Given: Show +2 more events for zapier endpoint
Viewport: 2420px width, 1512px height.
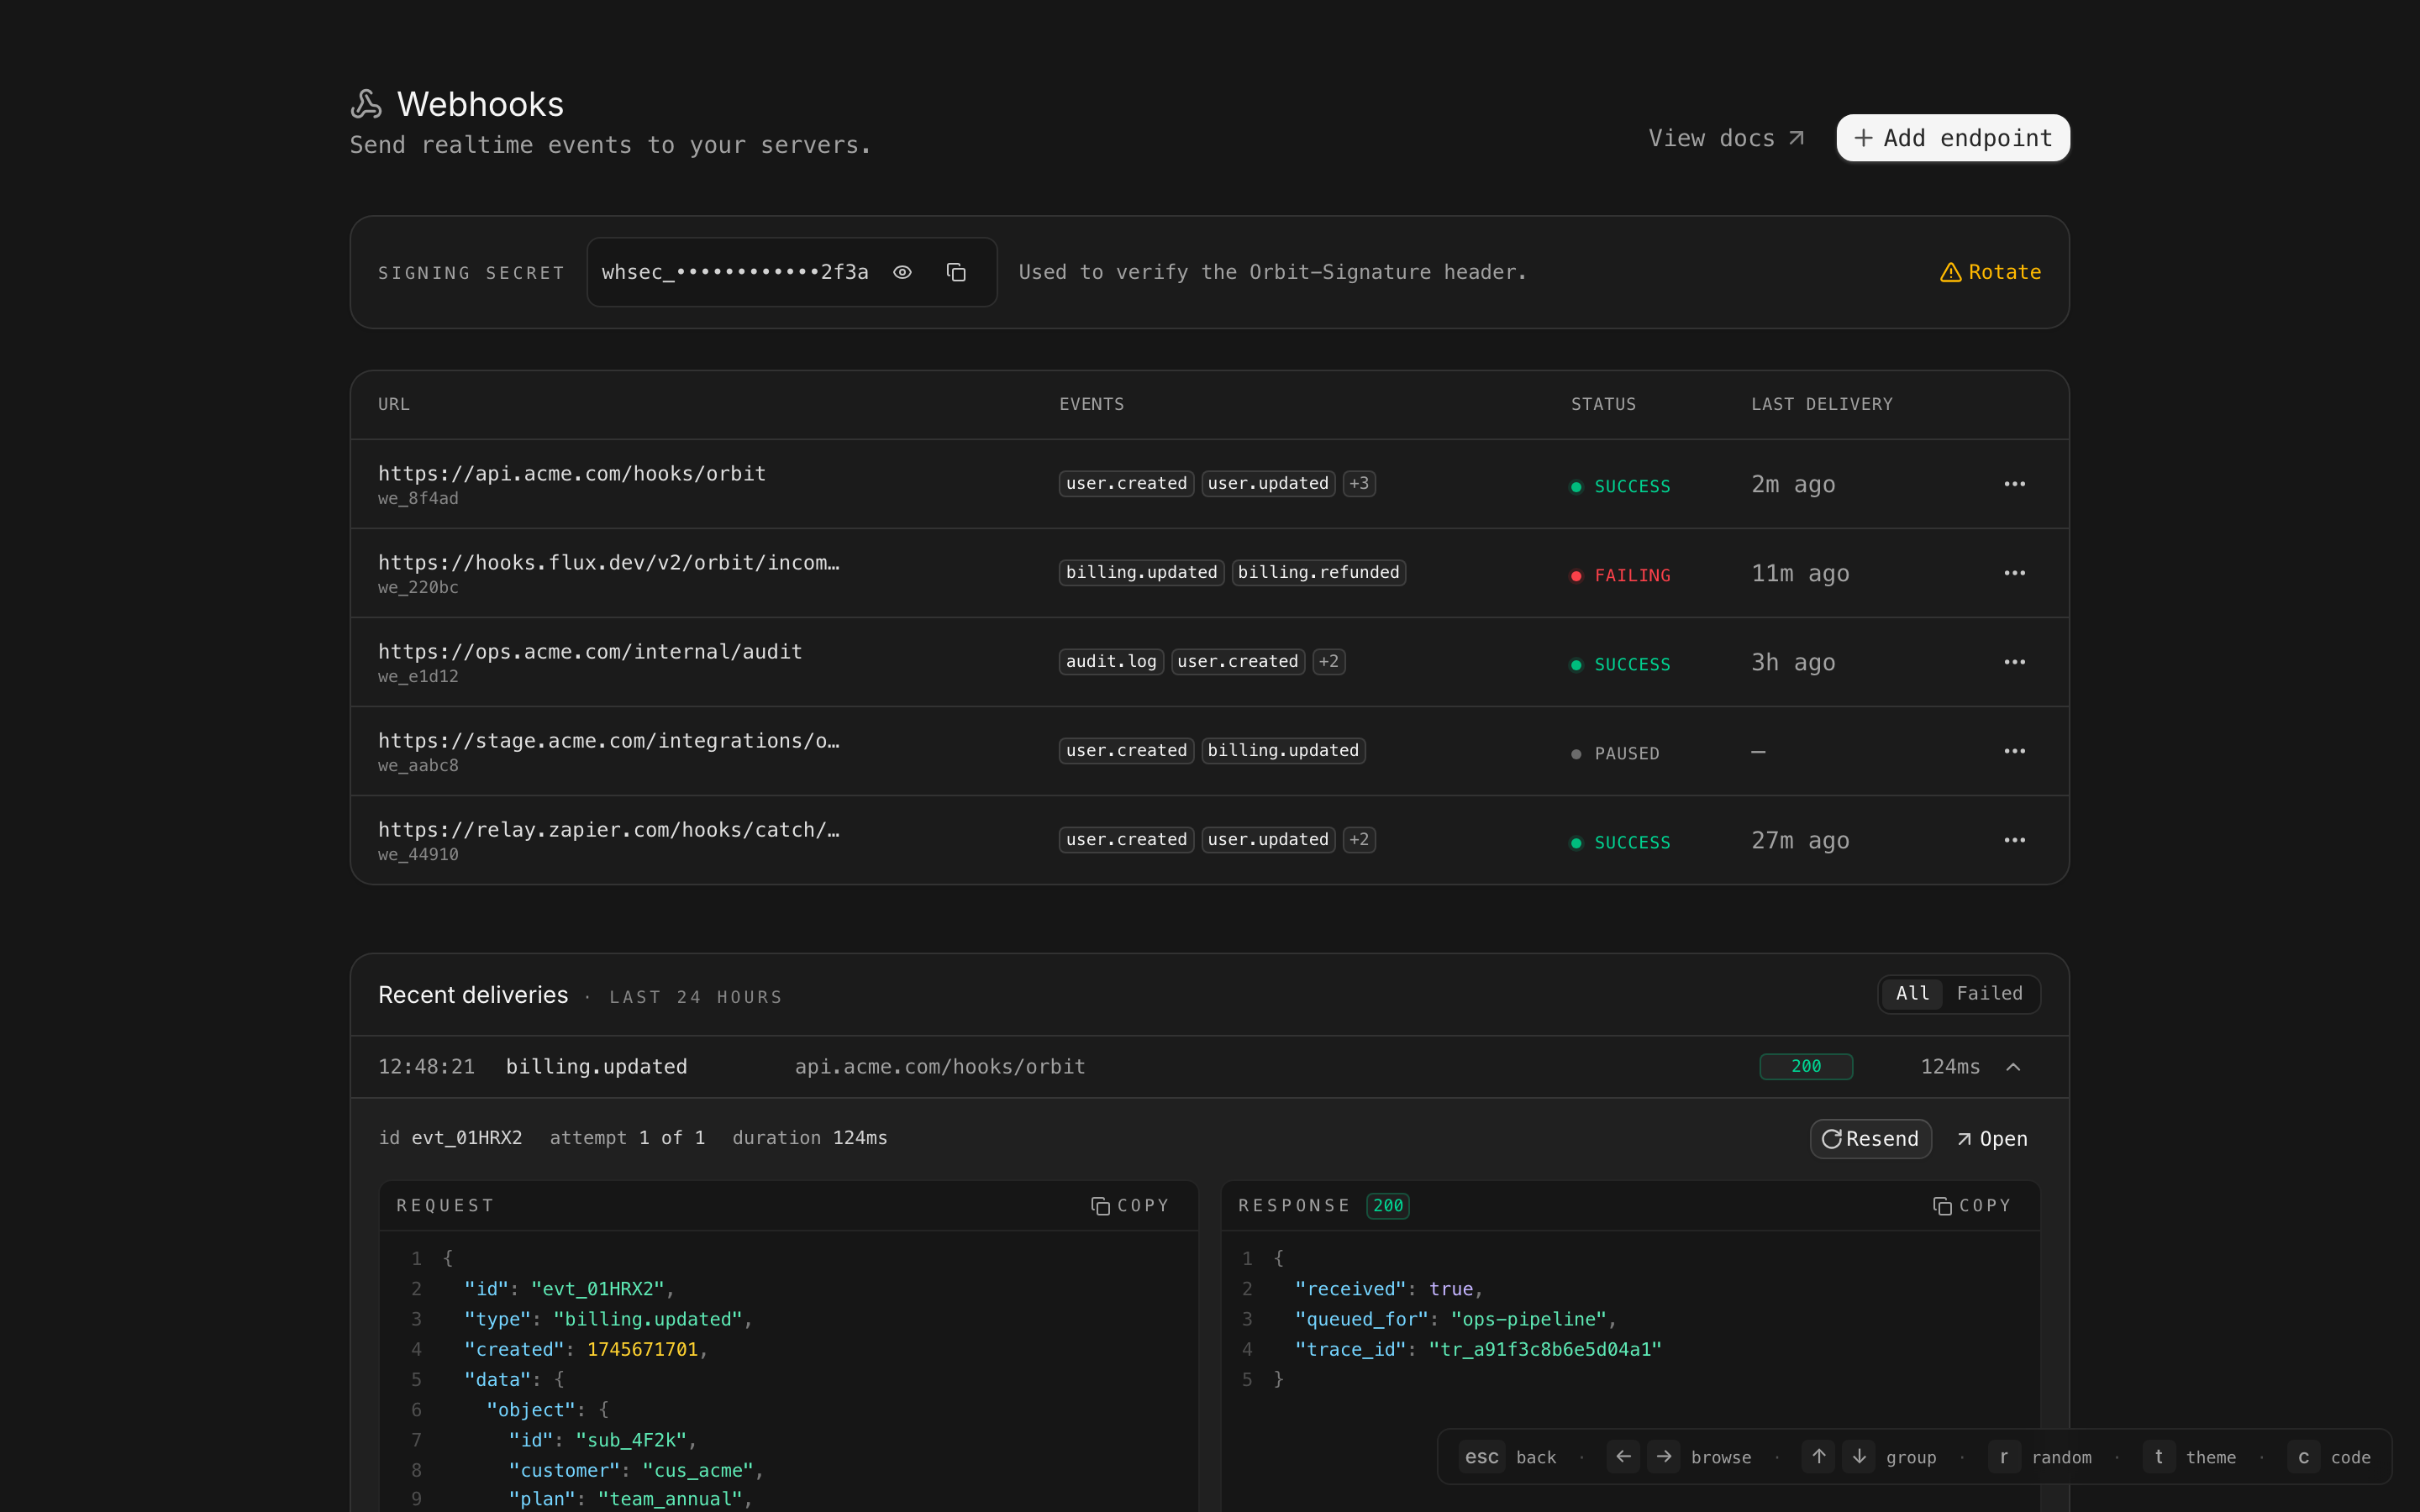Looking at the screenshot, I should (1358, 840).
